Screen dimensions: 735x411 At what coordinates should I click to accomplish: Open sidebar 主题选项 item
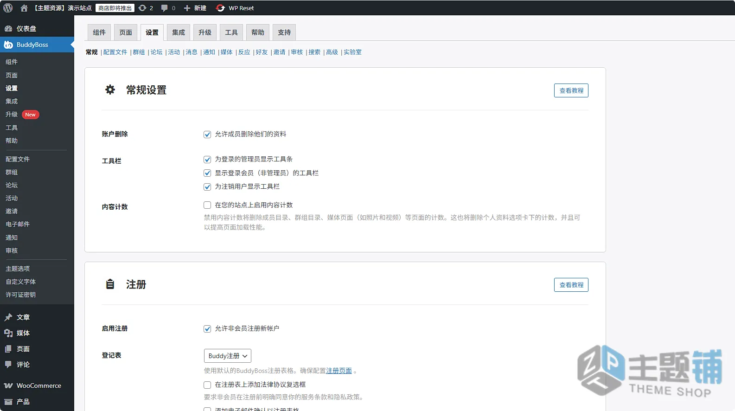click(x=18, y=269)
